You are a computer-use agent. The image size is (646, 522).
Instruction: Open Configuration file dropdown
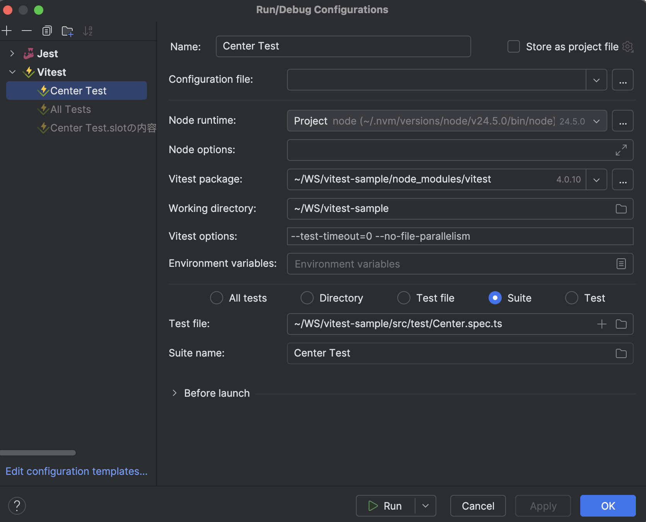(x=596, y=80)
